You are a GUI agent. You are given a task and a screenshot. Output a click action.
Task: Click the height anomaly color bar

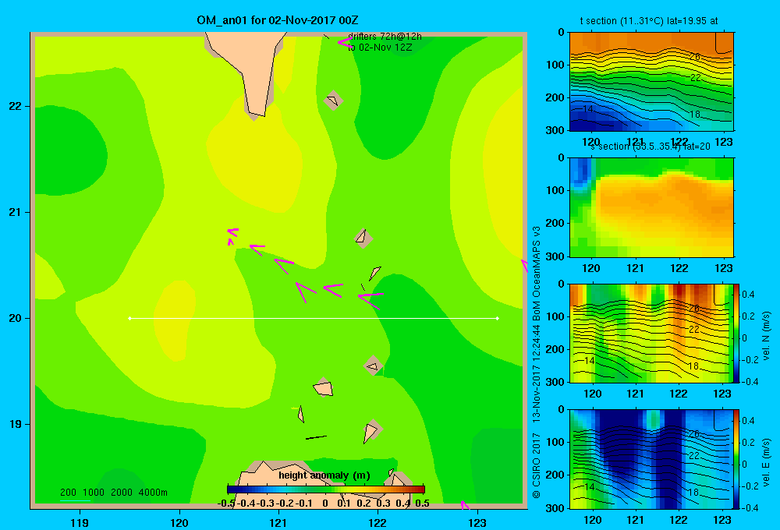[x=326, y=489]
